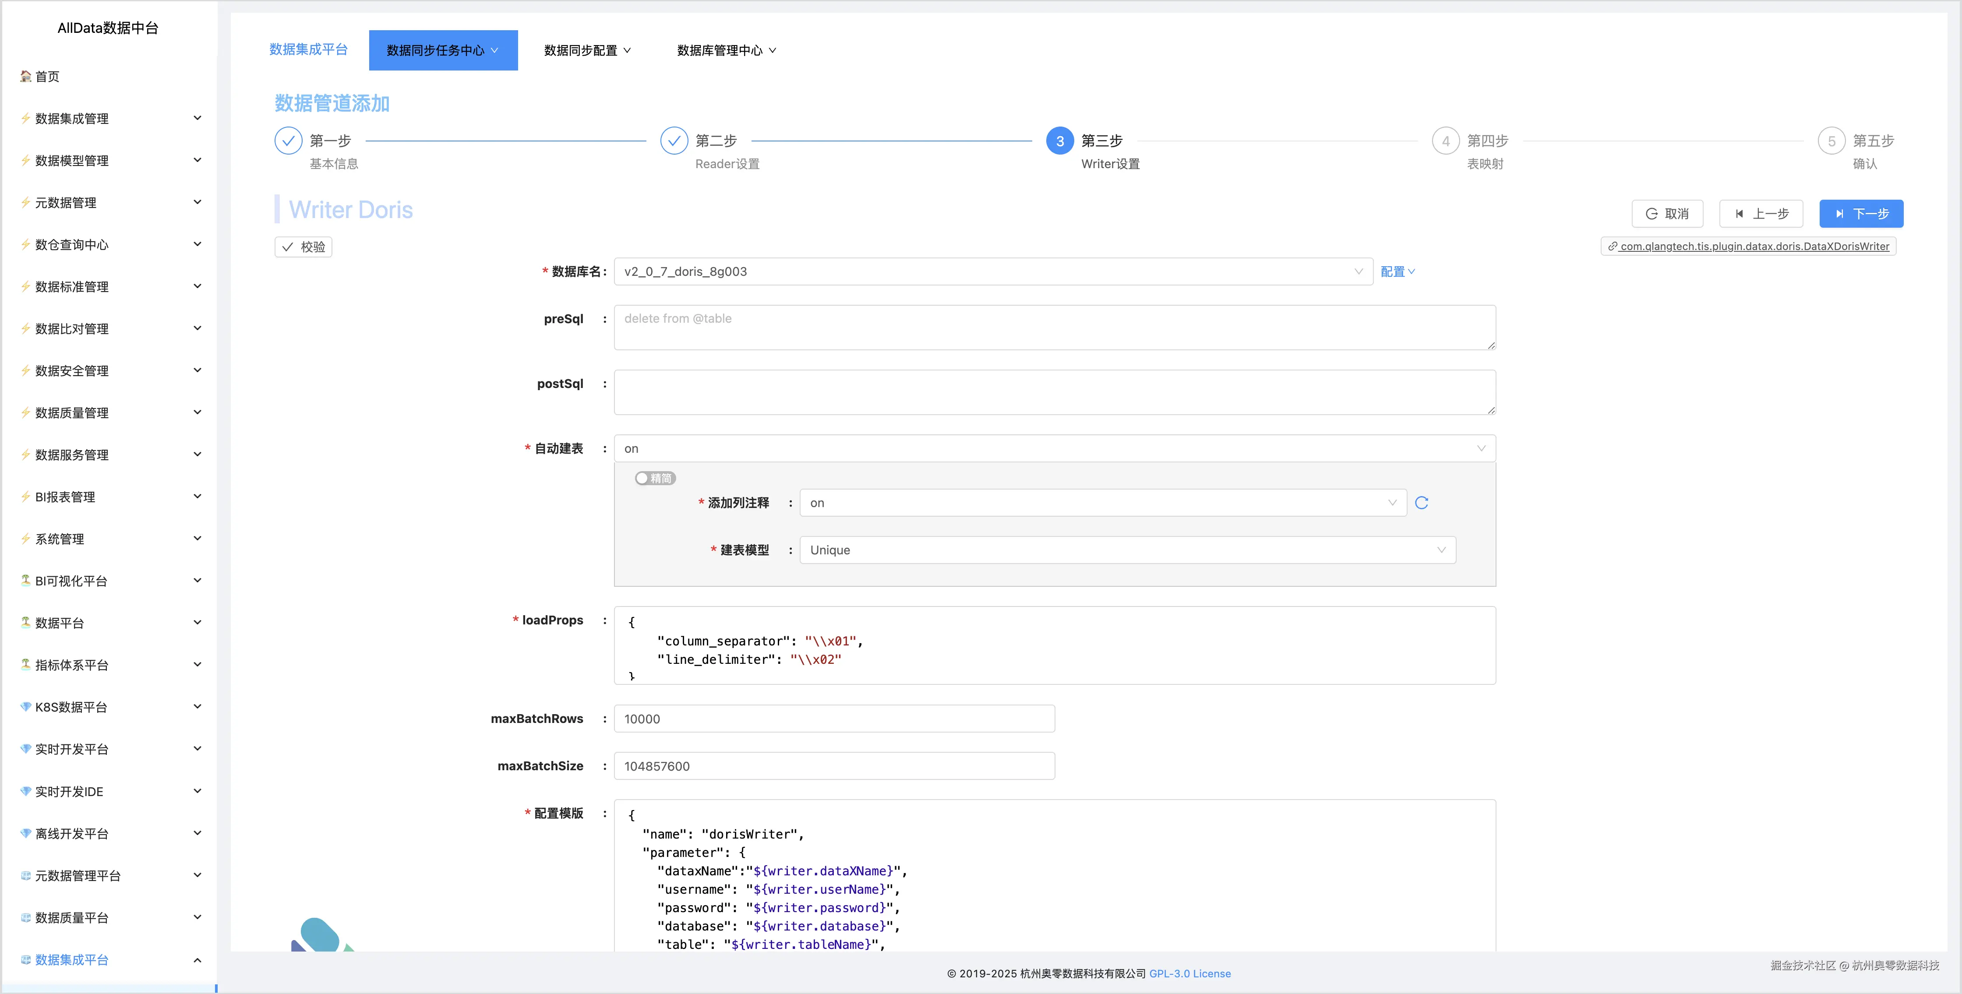Open the 数据库名 dropdown
The width and height of the screenshot is (1962, 994).
click(992, 272)
